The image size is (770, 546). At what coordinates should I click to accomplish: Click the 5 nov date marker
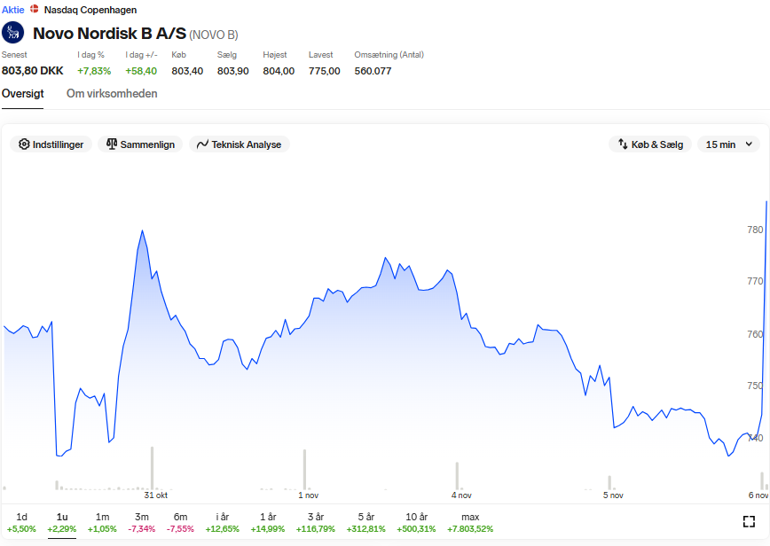(x=613, y=495)
